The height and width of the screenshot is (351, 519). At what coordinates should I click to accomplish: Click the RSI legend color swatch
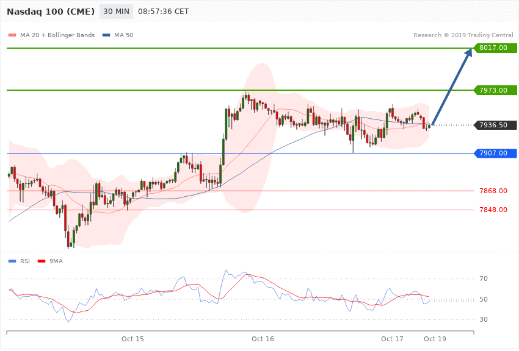pyautogui.click(x=12, y=261)
